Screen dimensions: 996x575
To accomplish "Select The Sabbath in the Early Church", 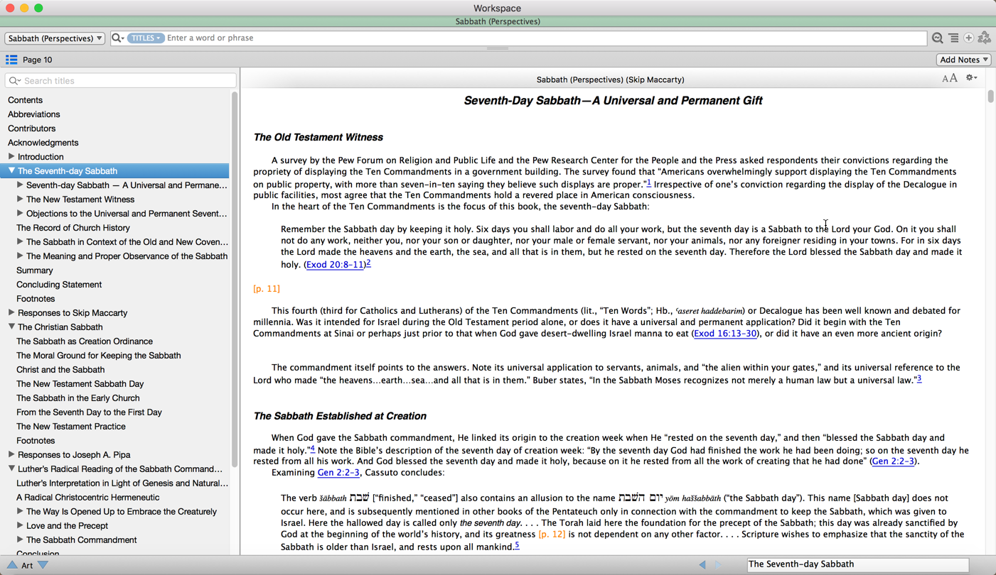I will click(78, 398).
